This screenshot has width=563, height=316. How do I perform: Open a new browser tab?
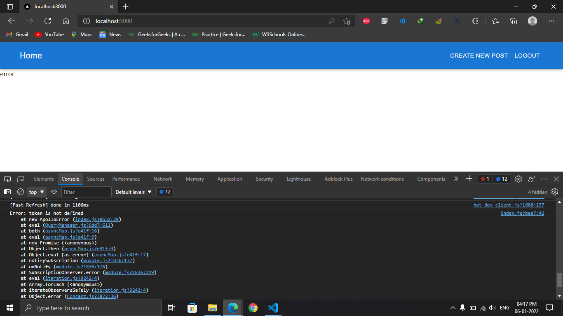pos(126,7)
